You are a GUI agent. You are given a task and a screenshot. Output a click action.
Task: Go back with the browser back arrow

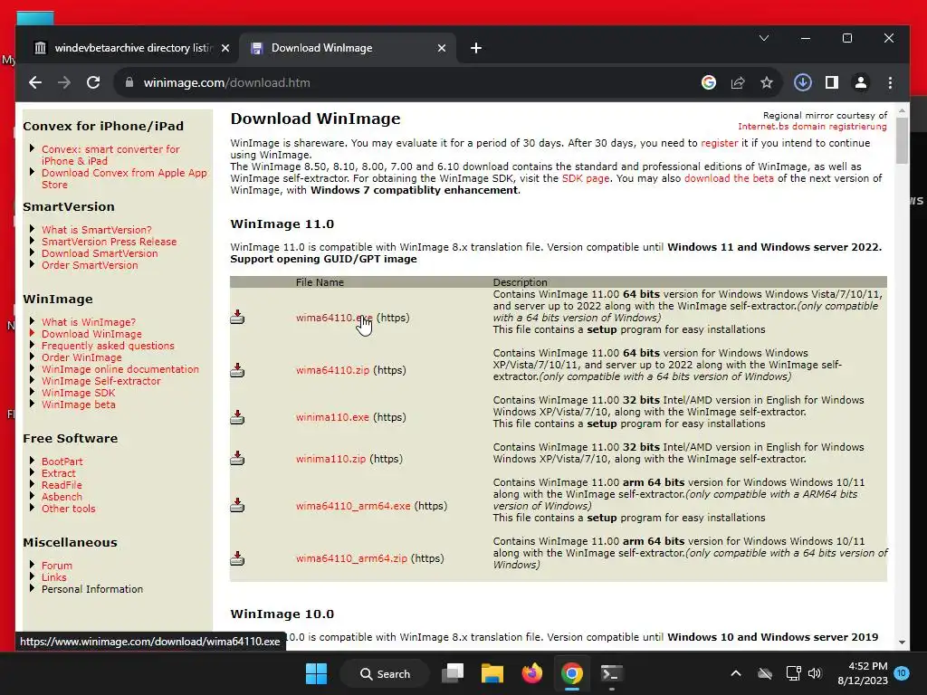tap(35, 82)
